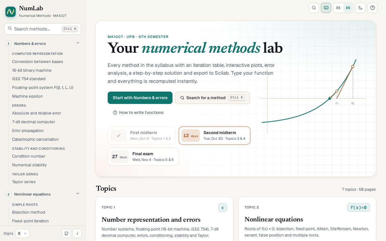This screenshot has width=386, height=241.
Task: Switch to dark mode with moon icon
Action: tap(360, 8)
